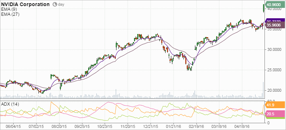Click the 03/18/16 date label
This screenshot has height=130, width=286.
(219, 126)
